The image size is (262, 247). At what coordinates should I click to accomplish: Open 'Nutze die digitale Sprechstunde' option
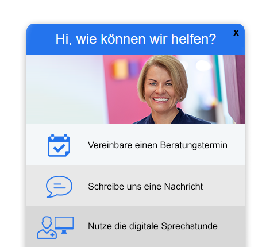(x=153, y=226)
